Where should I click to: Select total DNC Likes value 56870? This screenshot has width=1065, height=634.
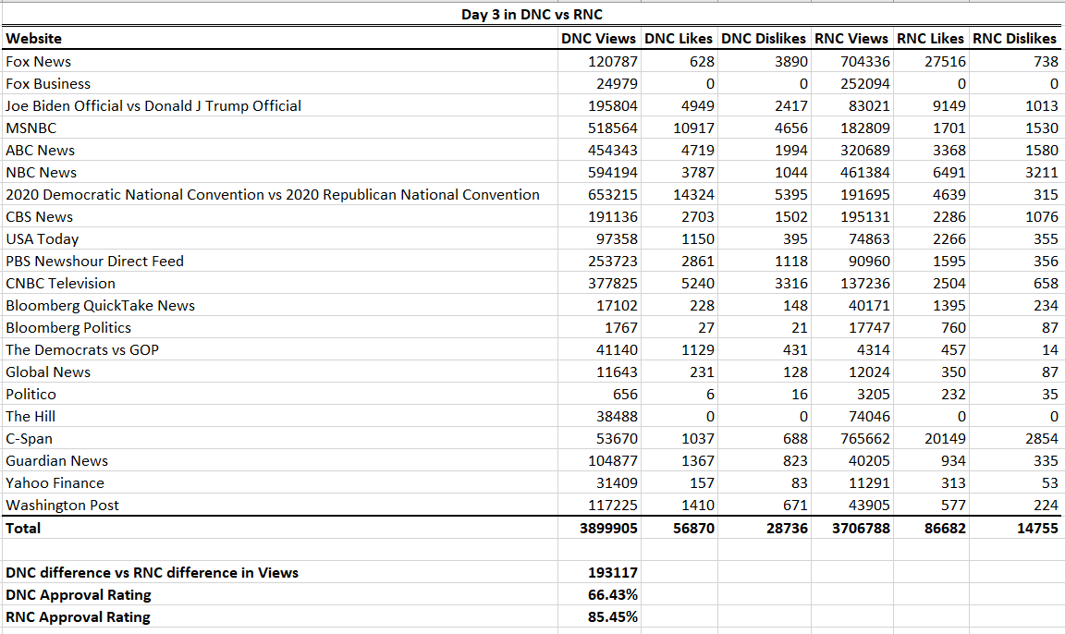679,528
